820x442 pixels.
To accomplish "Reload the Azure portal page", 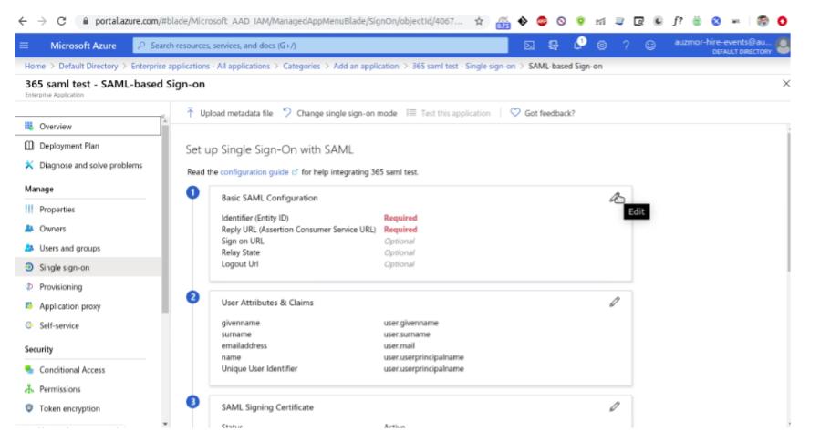I will 61,21.
